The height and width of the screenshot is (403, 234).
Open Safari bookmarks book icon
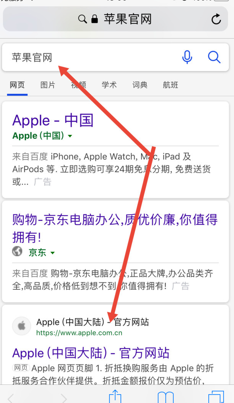click(166, 397)
